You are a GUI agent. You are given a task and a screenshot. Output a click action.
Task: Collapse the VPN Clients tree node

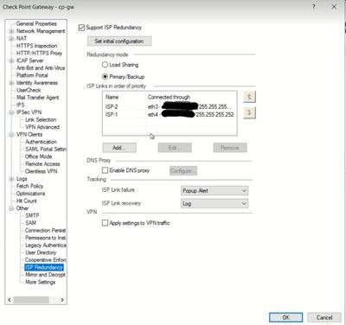(11, 135)
